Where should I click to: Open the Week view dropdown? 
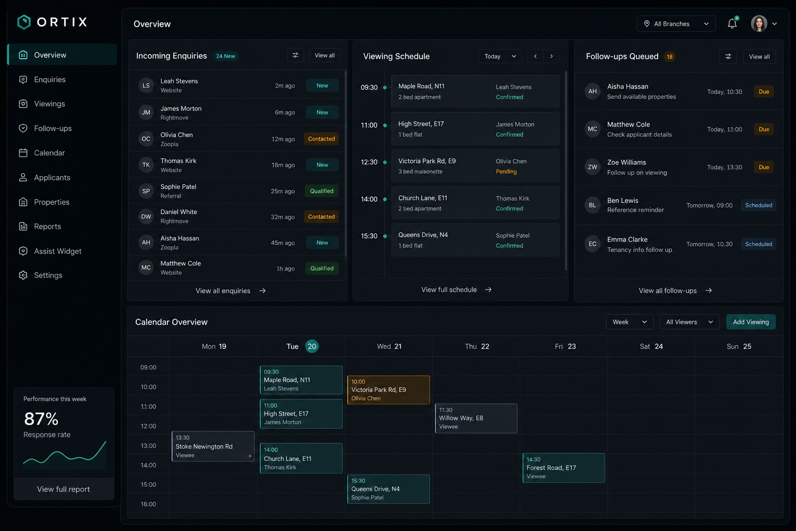point(630,322)
